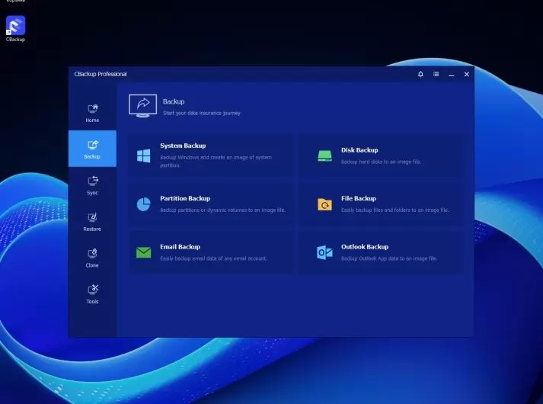Click the Tools label in sidebar
This screenshot has height=404, width=543.
[92, 301]
